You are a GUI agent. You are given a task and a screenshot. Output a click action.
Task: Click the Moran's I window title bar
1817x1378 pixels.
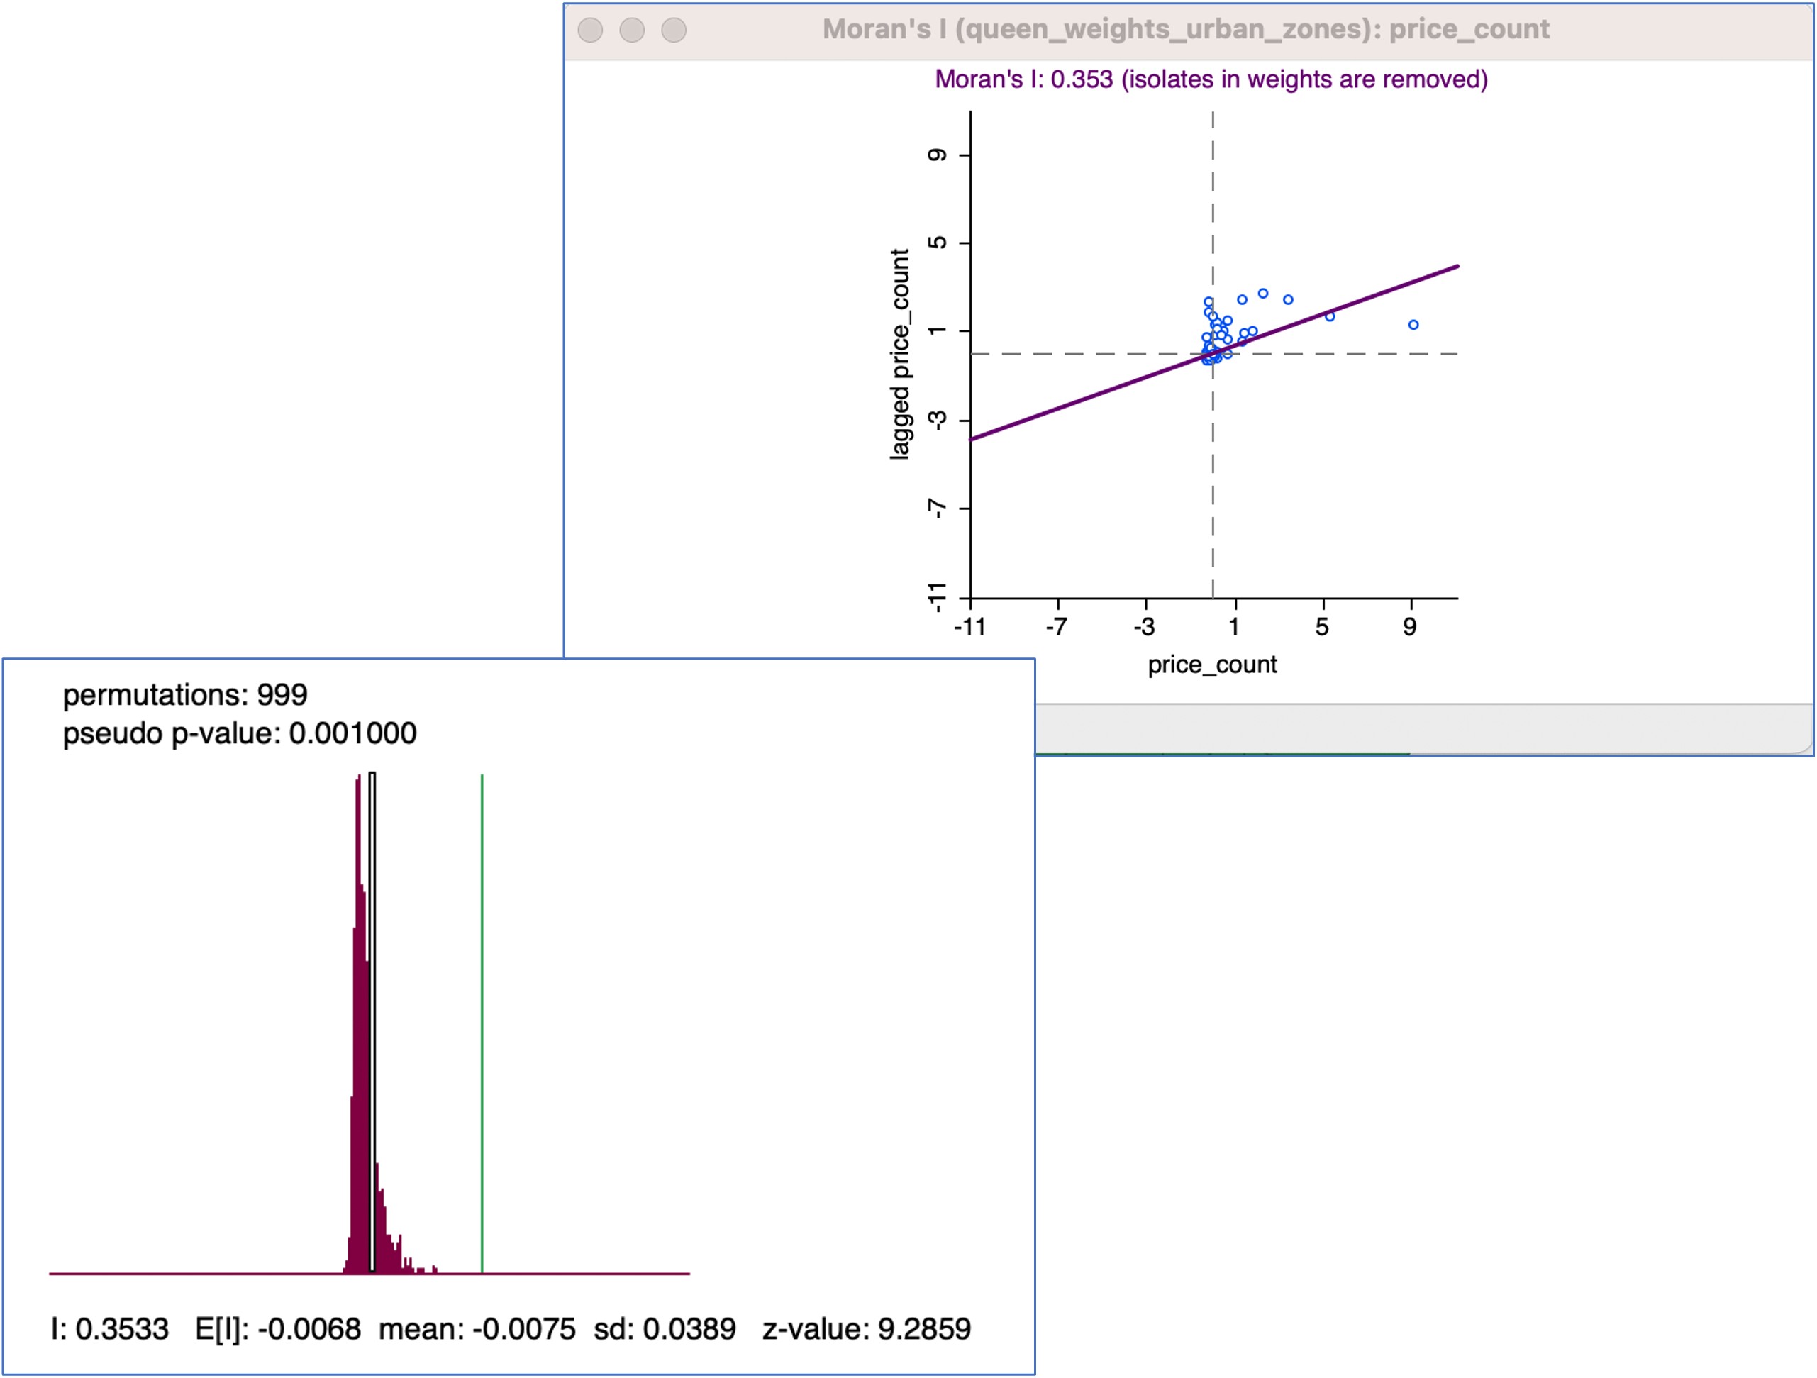(x=1184, y=30)
